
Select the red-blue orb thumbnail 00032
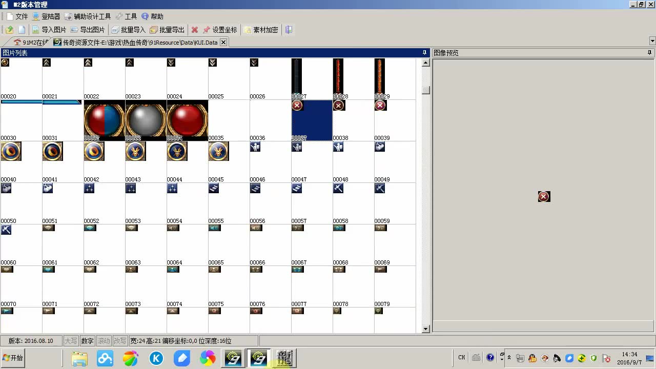pyautogui.click(x=105, y=120)
